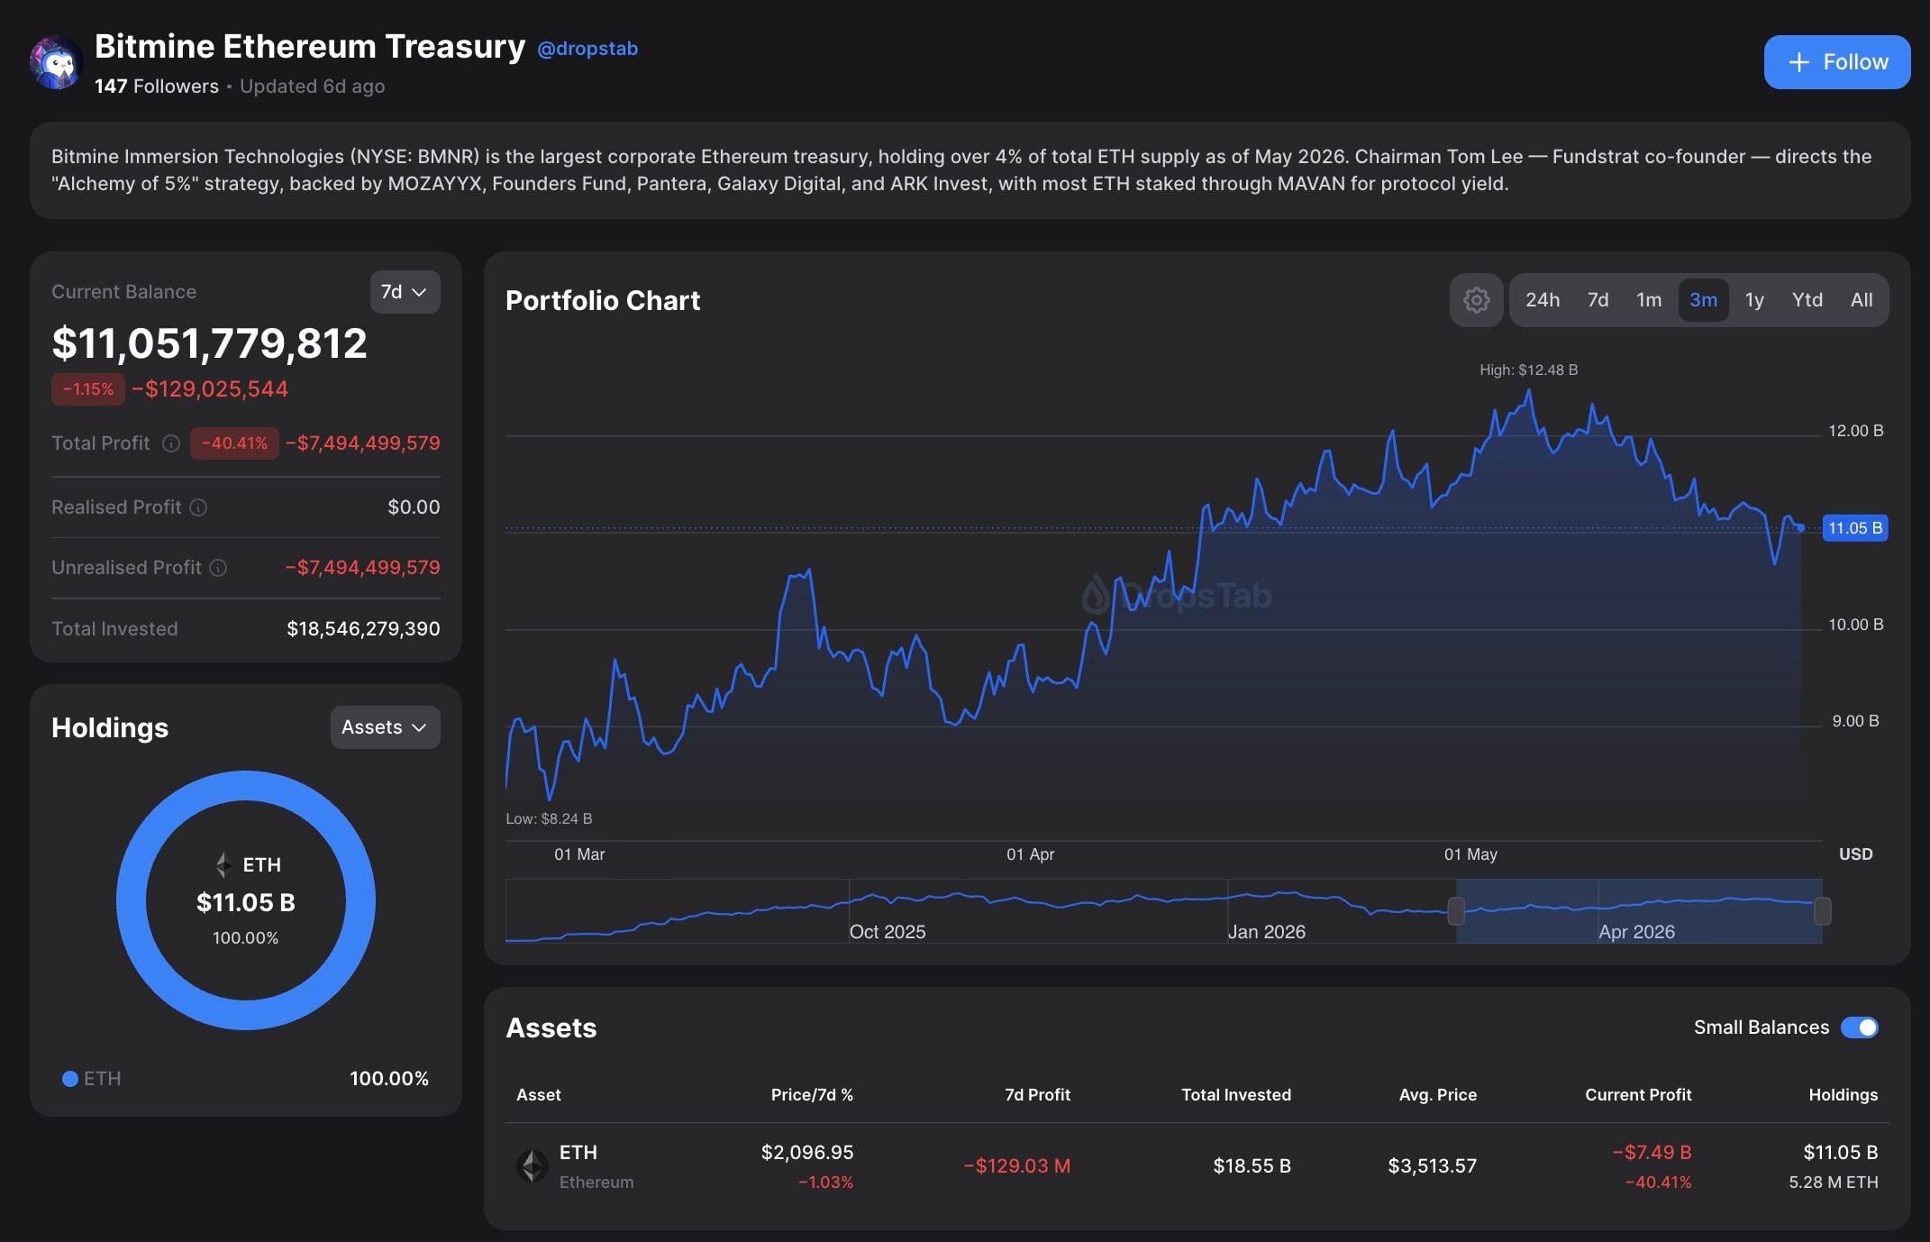Click the left range selector handle
This screenshot has height=1242, width=1930.
point(1456,911)
